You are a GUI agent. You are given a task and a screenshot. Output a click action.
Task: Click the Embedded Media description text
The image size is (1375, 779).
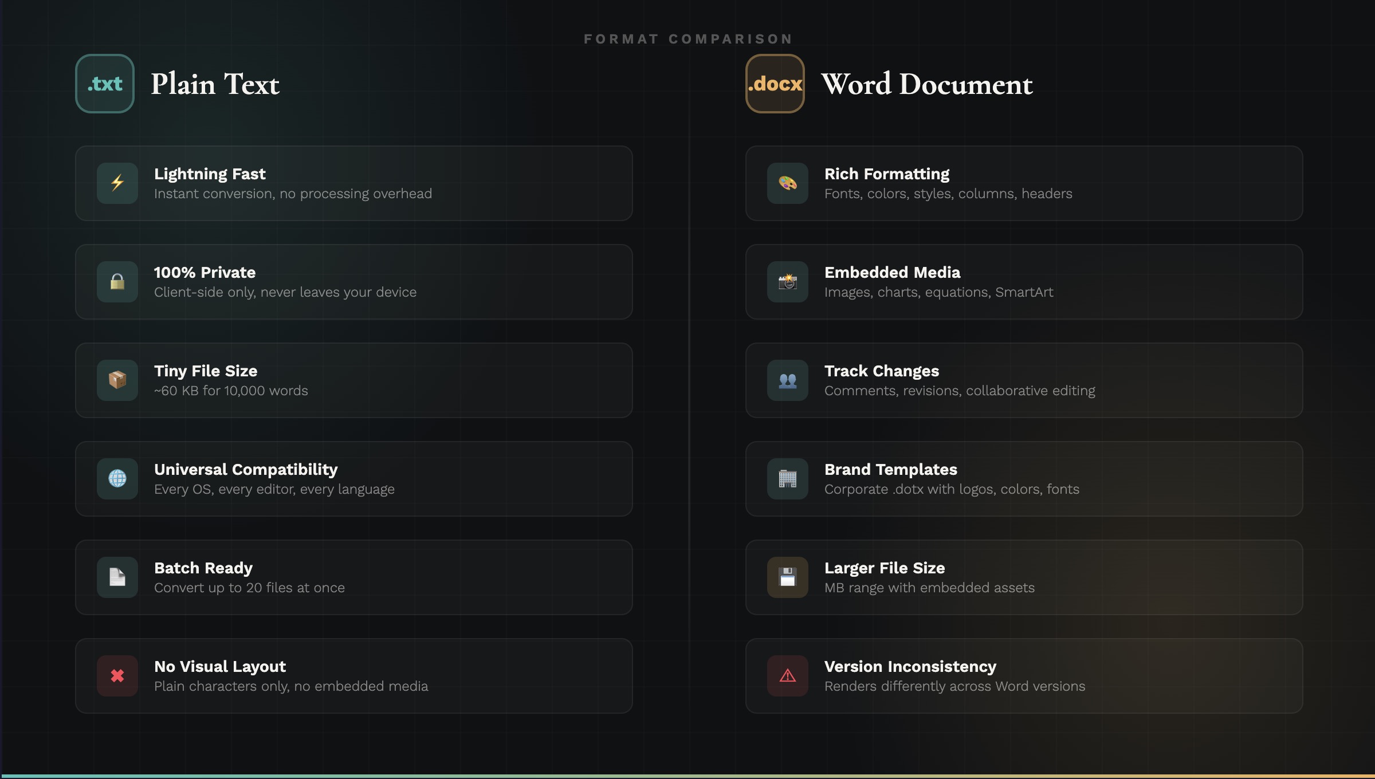tap(938, 292)
